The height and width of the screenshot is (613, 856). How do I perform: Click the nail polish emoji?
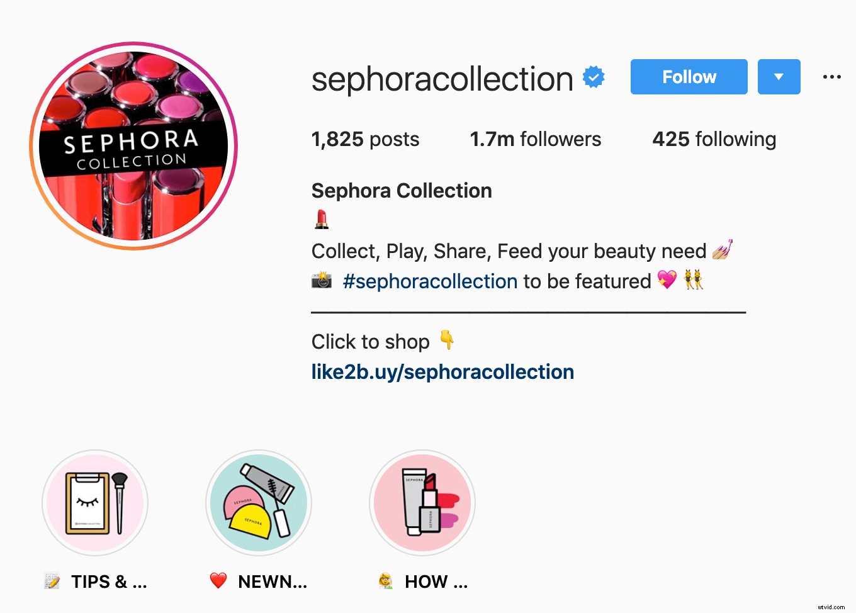pos(723,250)
